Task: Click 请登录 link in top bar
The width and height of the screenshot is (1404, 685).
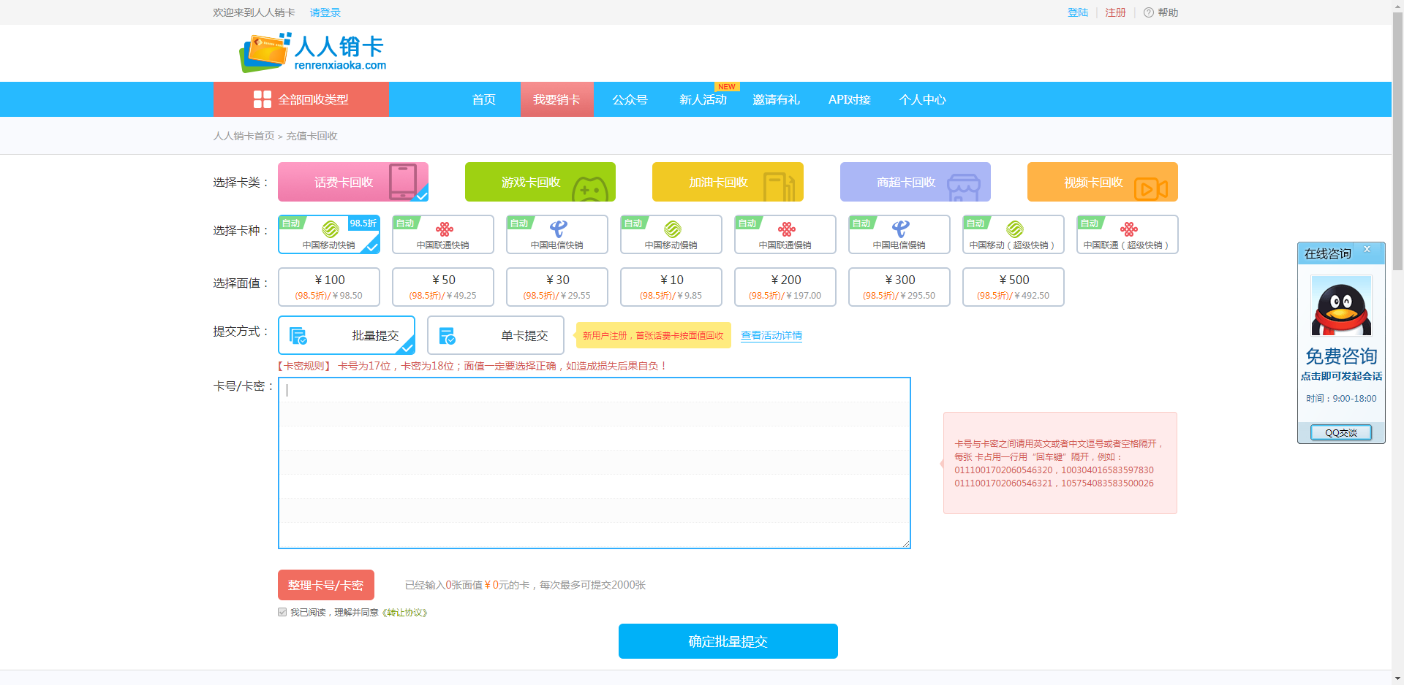Action: [x=325, y=12]
